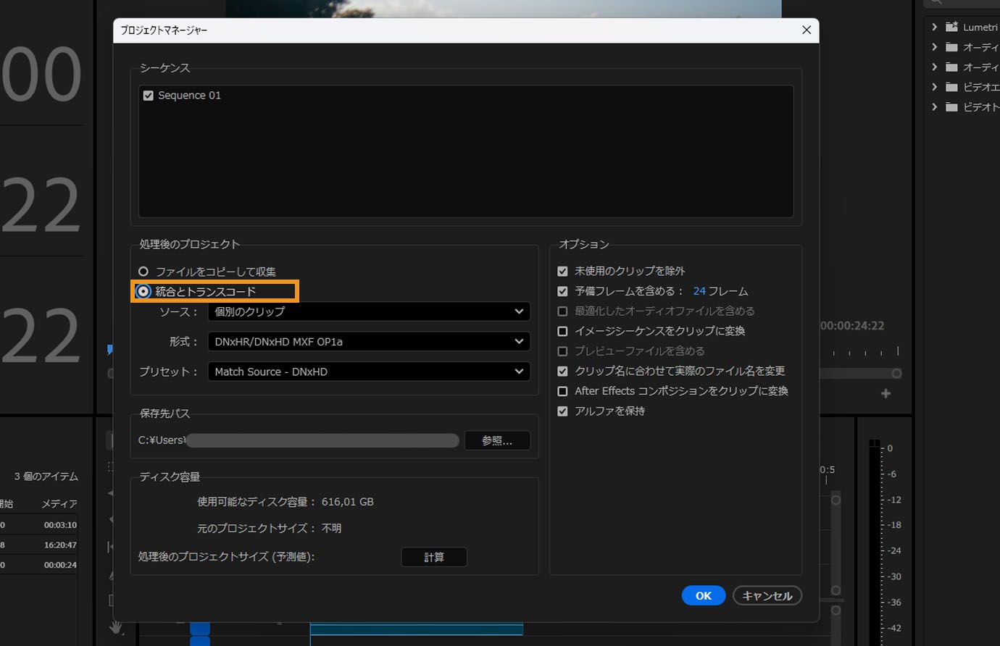The width and height of the screenshot is (1000, 646).
Task: Click the メディア column header
Action: [59, 503]
